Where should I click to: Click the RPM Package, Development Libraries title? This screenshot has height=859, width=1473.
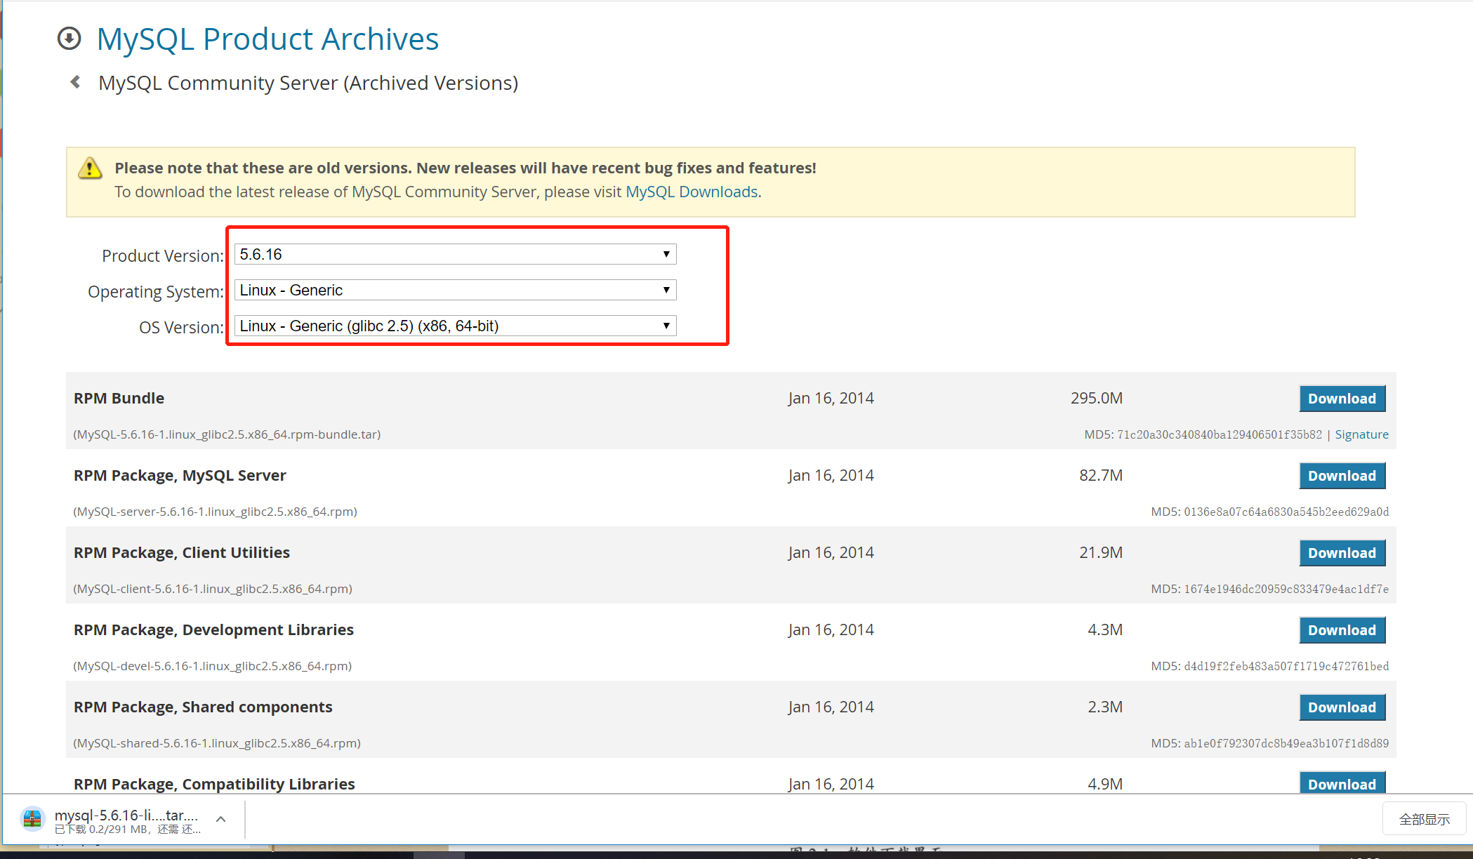click(x=213, y=630)
